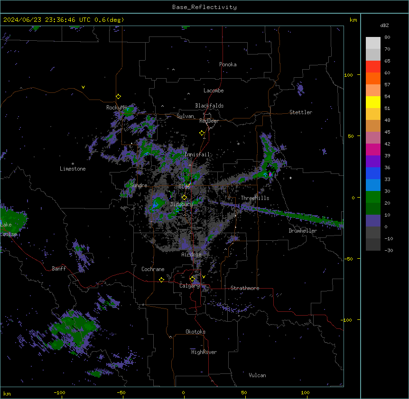The height and width of the screenshot is (399, 409).
Task: Select the red 60-65 dBZ legend swatch
Action: [x=373, y=66]
